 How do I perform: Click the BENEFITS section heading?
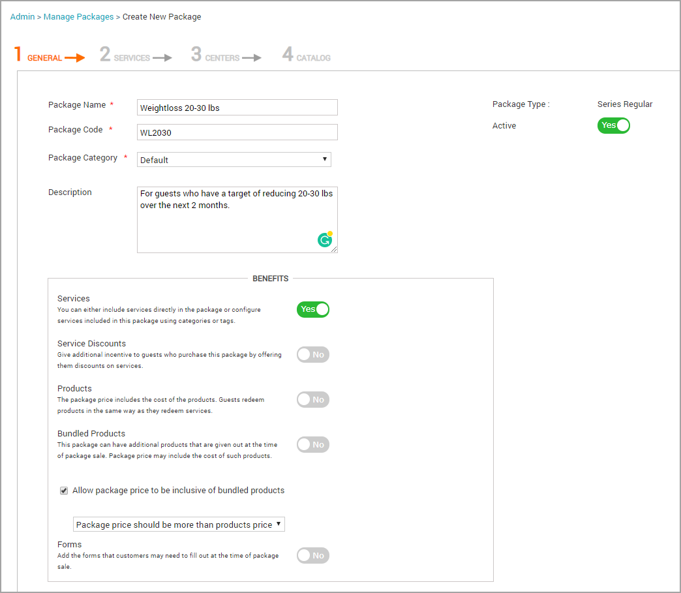[x=271, y=279]
